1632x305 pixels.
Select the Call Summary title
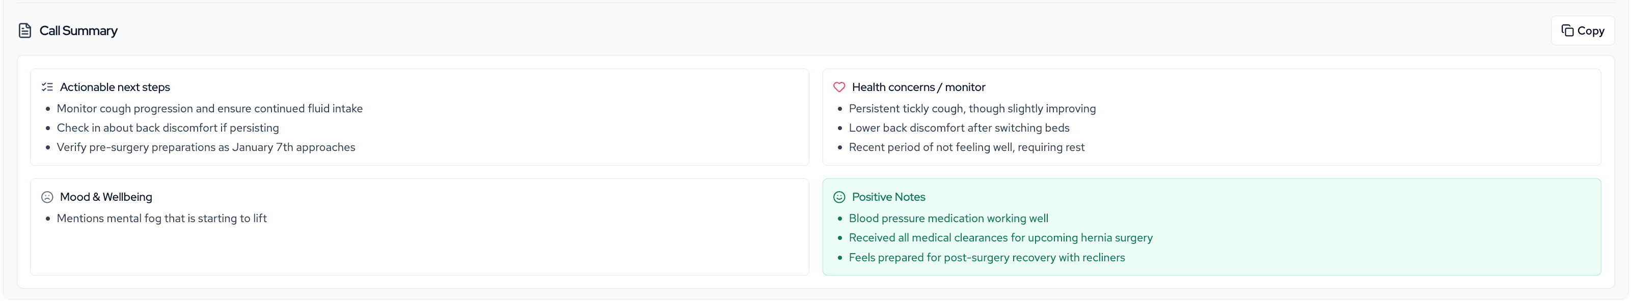pos(78,30)
